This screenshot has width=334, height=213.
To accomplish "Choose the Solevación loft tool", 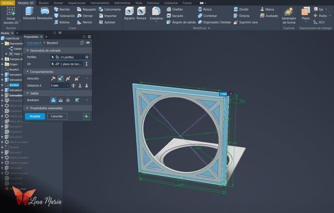I will pyautogui.click(x=65, y=16).
